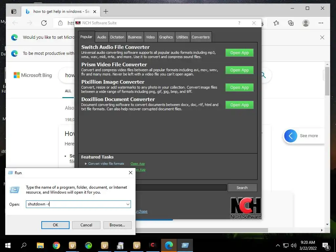Screen dimensions: 336x252
Task: Click Browse... in the Run dialog
Action: click(117, 225)
